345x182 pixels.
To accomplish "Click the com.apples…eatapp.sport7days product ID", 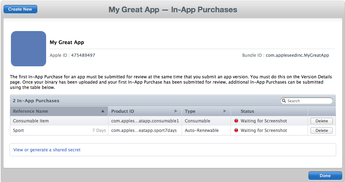I will point(144,131).
